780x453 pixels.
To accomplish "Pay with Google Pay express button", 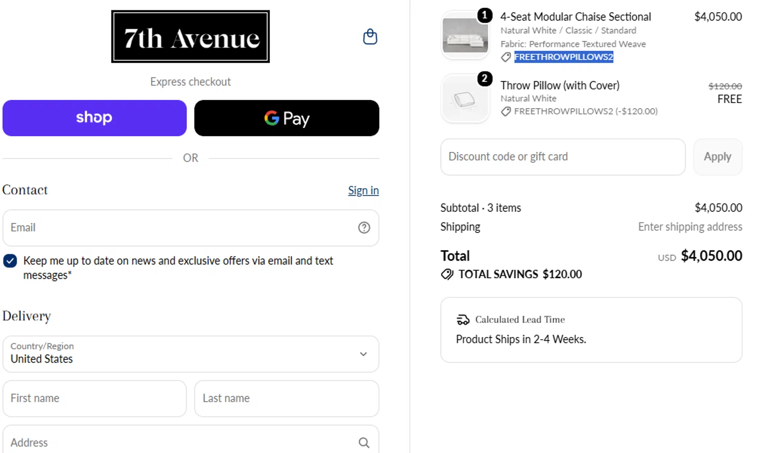I will [x=287, y=118].
